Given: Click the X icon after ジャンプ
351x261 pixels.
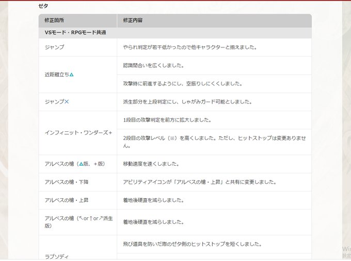Looking at the screenshot, I should tap(67, 102).
